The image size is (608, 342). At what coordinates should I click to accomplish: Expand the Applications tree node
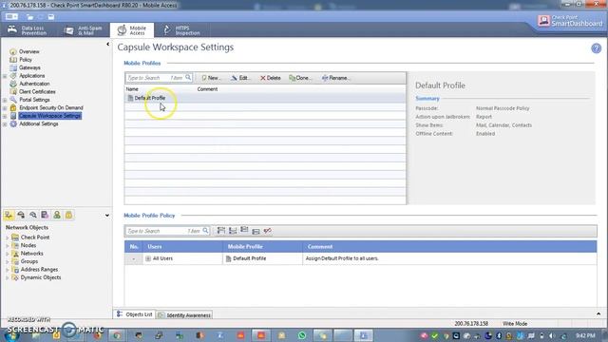5,76
